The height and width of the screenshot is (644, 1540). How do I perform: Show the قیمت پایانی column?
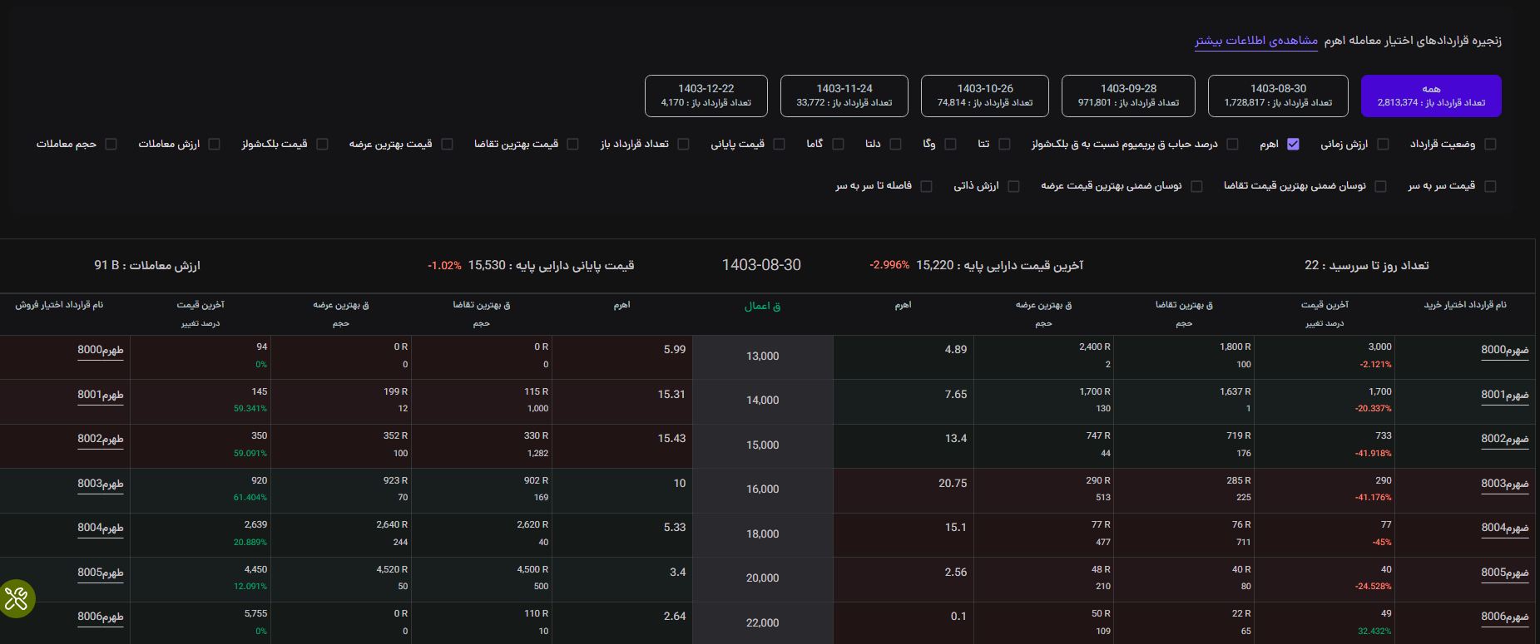(779, 144)
